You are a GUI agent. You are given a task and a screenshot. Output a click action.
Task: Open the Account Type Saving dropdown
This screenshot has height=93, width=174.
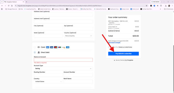[63, 68]
